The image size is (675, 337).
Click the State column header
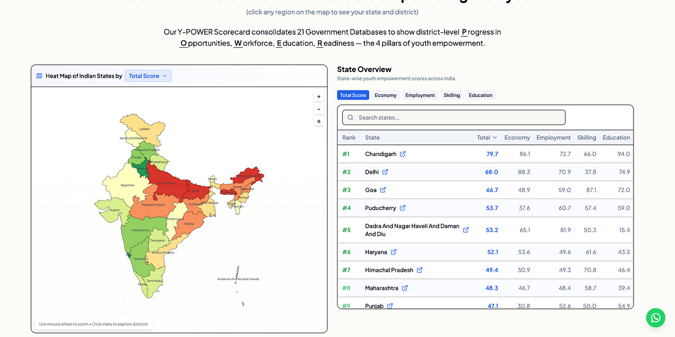372,137
